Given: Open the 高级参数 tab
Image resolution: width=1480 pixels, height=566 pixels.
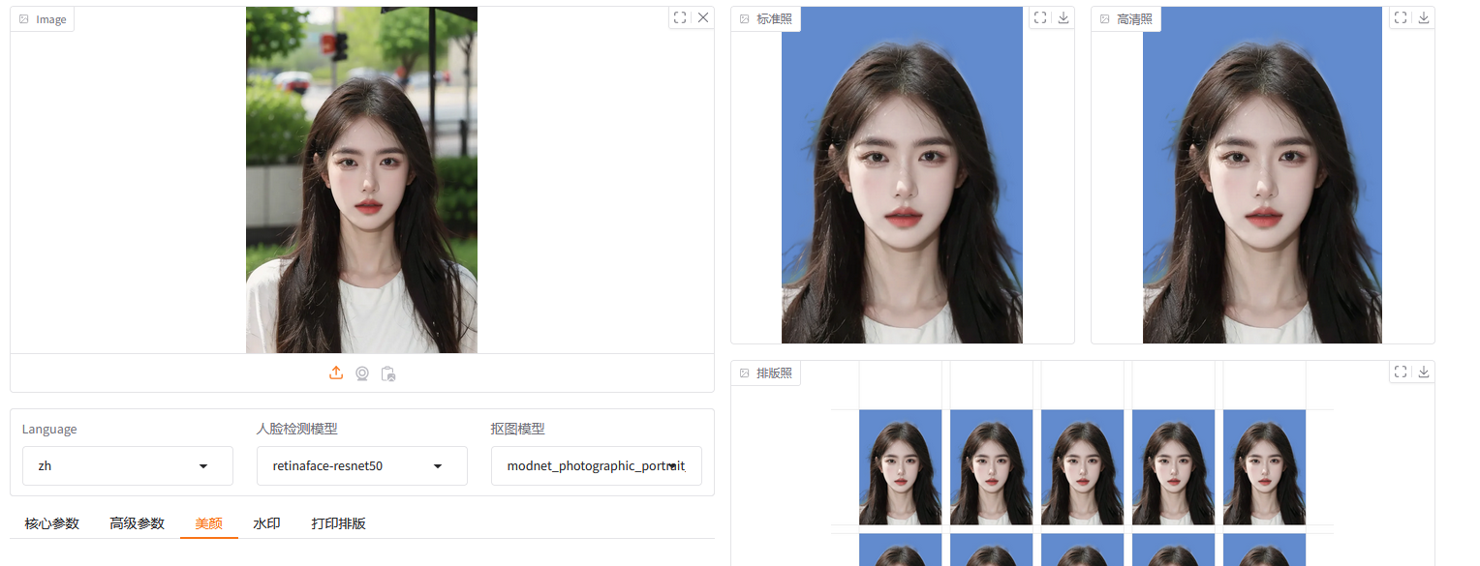Looking at the screenshot, I should [137, 523].
